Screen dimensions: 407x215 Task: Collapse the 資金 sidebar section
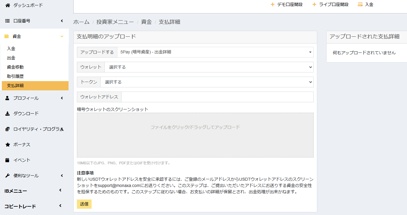(x=34, y=36)
